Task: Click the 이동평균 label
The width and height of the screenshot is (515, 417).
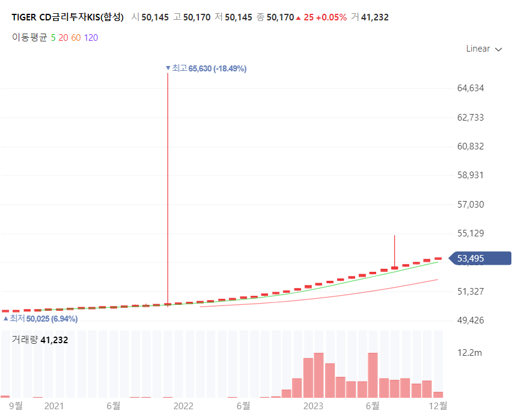Action: (x=29, y=37)
